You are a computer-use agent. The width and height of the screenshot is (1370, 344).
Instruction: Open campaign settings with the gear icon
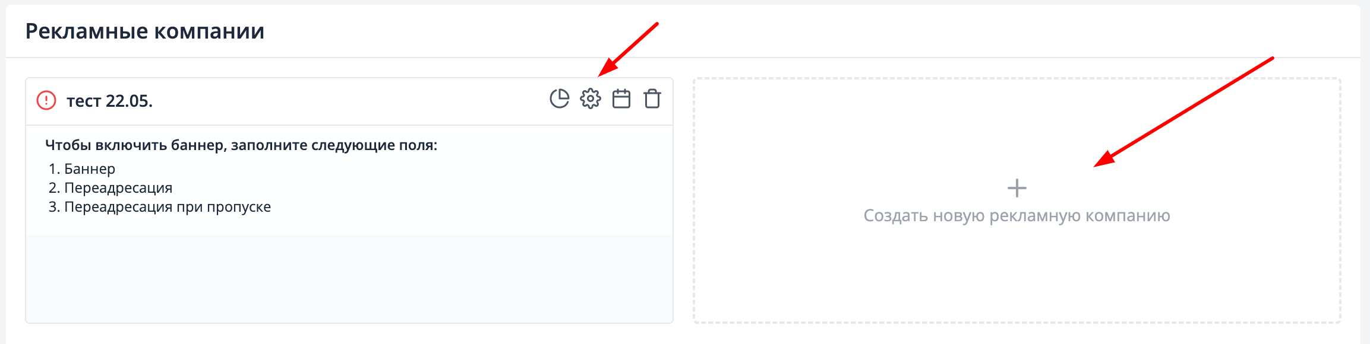click(x=590, y=99)
